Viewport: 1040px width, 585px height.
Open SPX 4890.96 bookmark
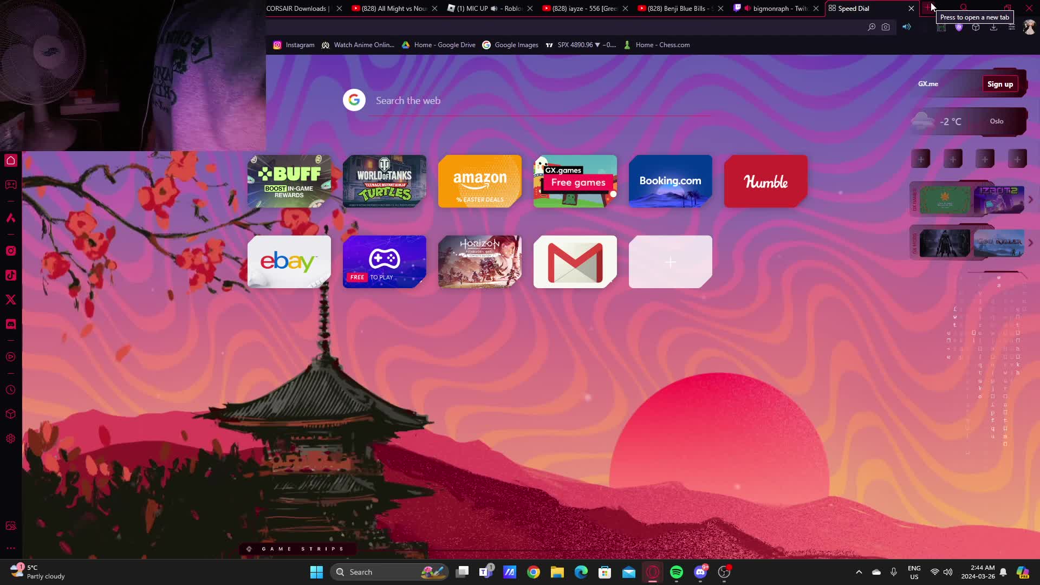[x=581, y=45]
